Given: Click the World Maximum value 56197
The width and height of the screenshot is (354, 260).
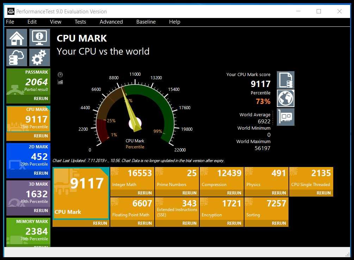Looking at the screenshot, I should point(262,148).
